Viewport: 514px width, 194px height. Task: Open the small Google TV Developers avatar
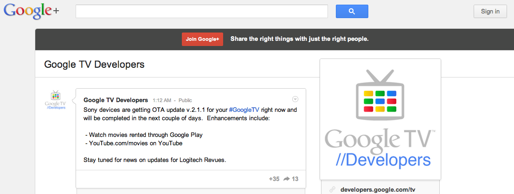[x=56, y=100]
